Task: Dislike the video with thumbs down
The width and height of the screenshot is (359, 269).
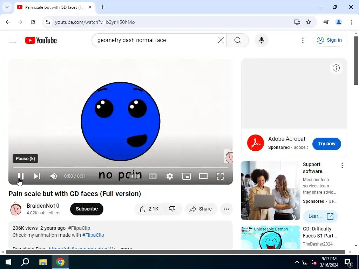Action: click(172, 209)
